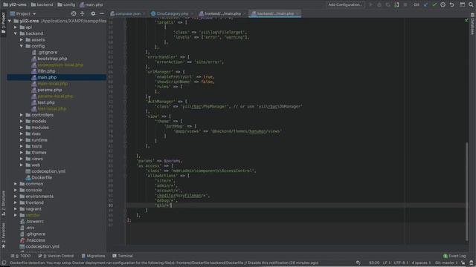Click Git master branch in status bar

click(446, 263)
